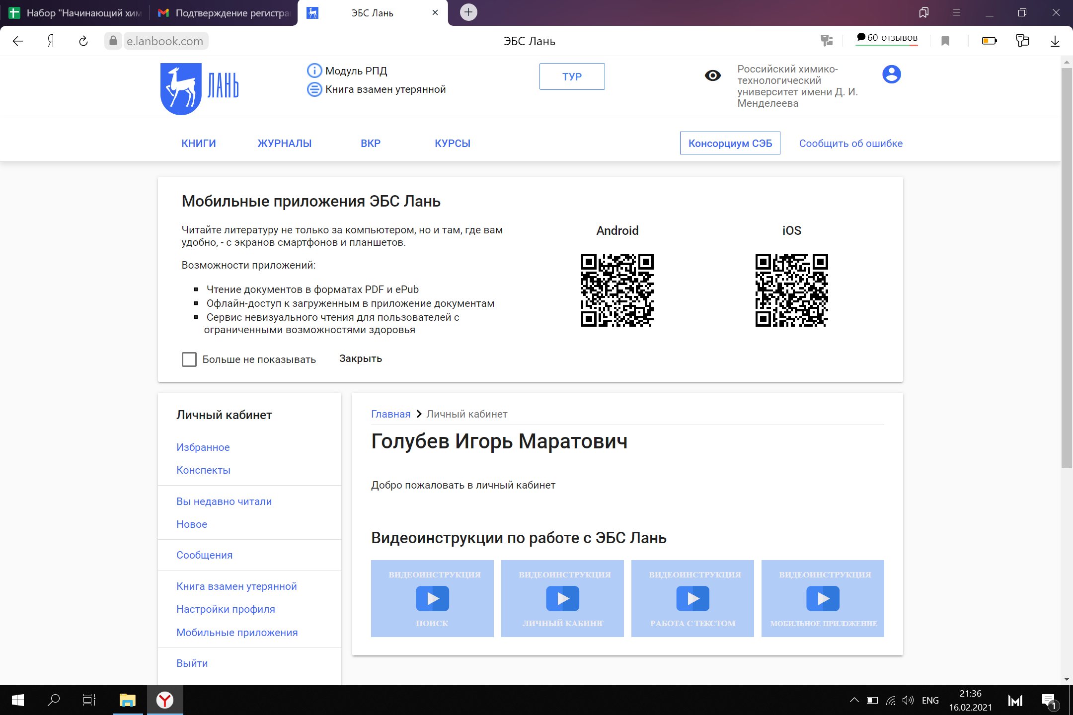The width and height of the screenshot is (1073, 715).
Task: Click the university name Российский химико-технологический университет
Action: (798, 86)
